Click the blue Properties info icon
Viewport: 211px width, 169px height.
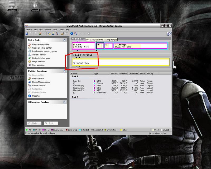(x=30, y=96)
